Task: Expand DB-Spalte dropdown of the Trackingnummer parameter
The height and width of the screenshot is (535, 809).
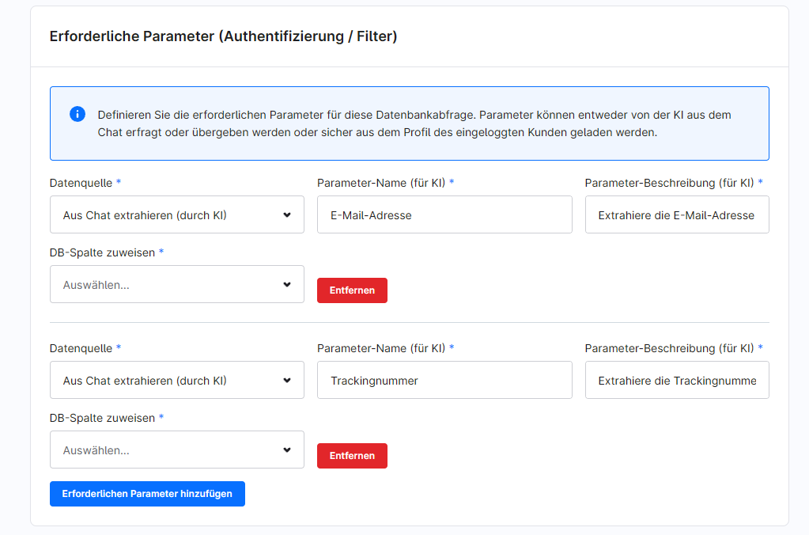Action: (176, 450)
